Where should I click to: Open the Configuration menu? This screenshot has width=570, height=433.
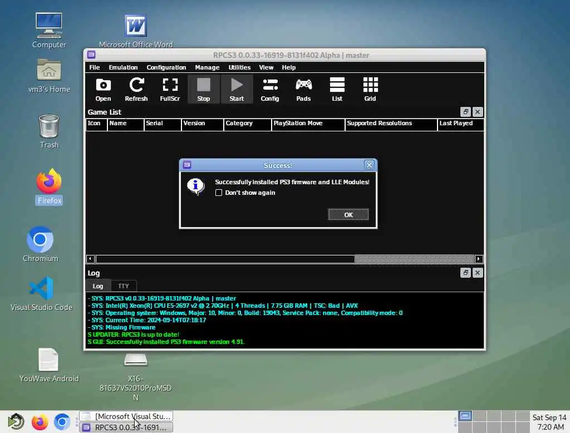[166, 67]
